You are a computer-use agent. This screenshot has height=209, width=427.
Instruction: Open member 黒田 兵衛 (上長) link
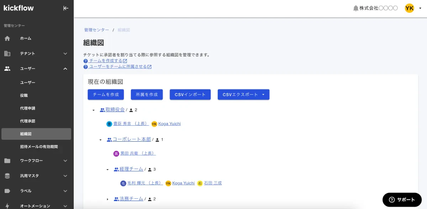138,154
